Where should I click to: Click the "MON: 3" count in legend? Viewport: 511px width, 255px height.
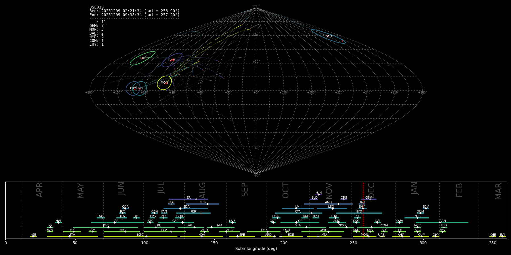(97, 29)
